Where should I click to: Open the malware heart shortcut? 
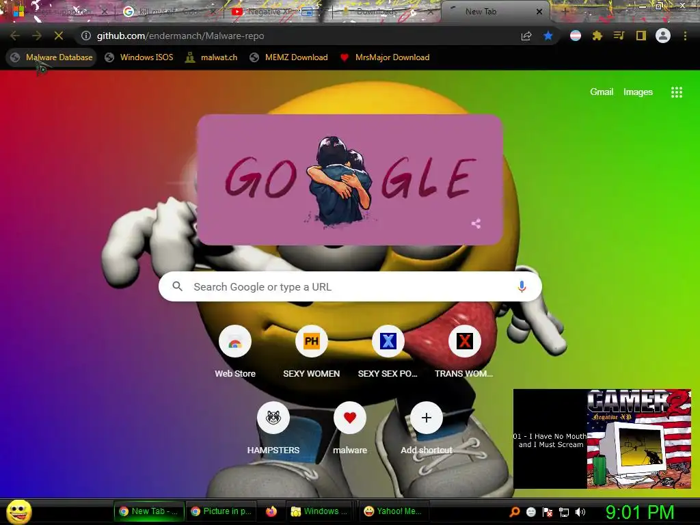[x=350, y=429]
